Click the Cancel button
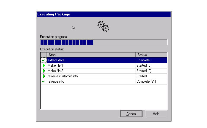The image size is (207, 128). click(131, 114)
